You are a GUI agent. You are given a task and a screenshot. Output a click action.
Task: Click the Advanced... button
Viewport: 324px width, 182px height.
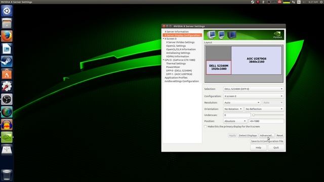click(x=267, y=135)
